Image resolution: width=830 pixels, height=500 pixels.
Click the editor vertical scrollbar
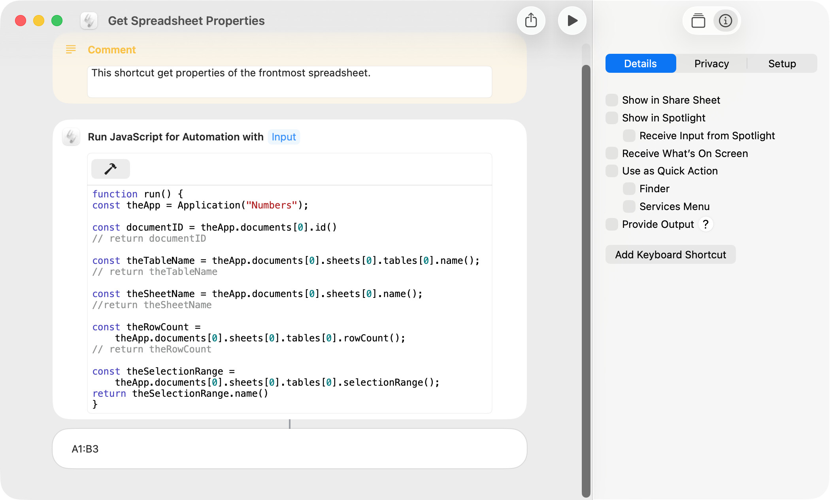586,277
